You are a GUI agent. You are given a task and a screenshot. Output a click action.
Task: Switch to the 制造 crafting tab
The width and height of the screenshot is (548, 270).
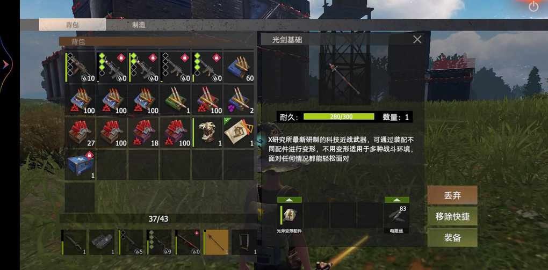139,25
